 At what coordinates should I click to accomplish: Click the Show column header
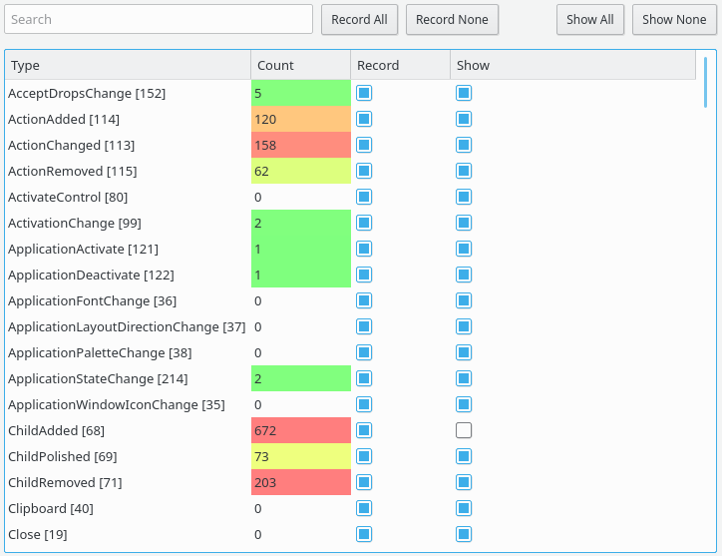[x=571, y=65]
